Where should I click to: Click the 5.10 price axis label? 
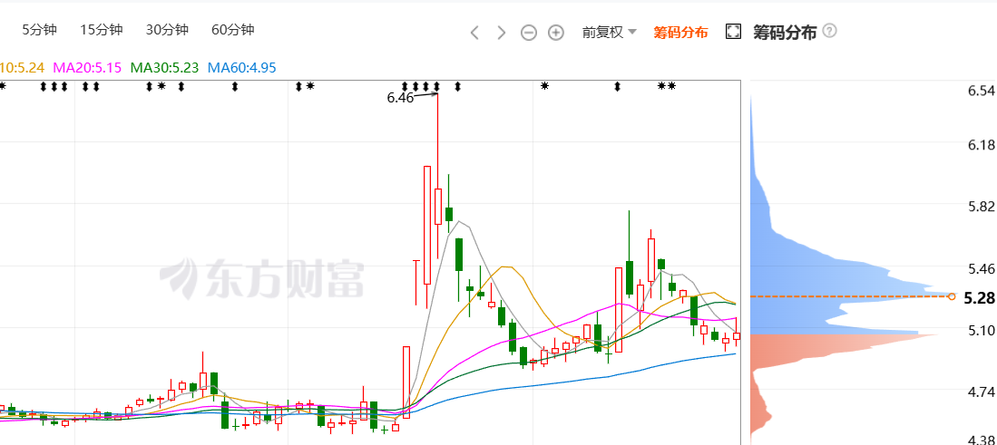(x=981, y=331)
